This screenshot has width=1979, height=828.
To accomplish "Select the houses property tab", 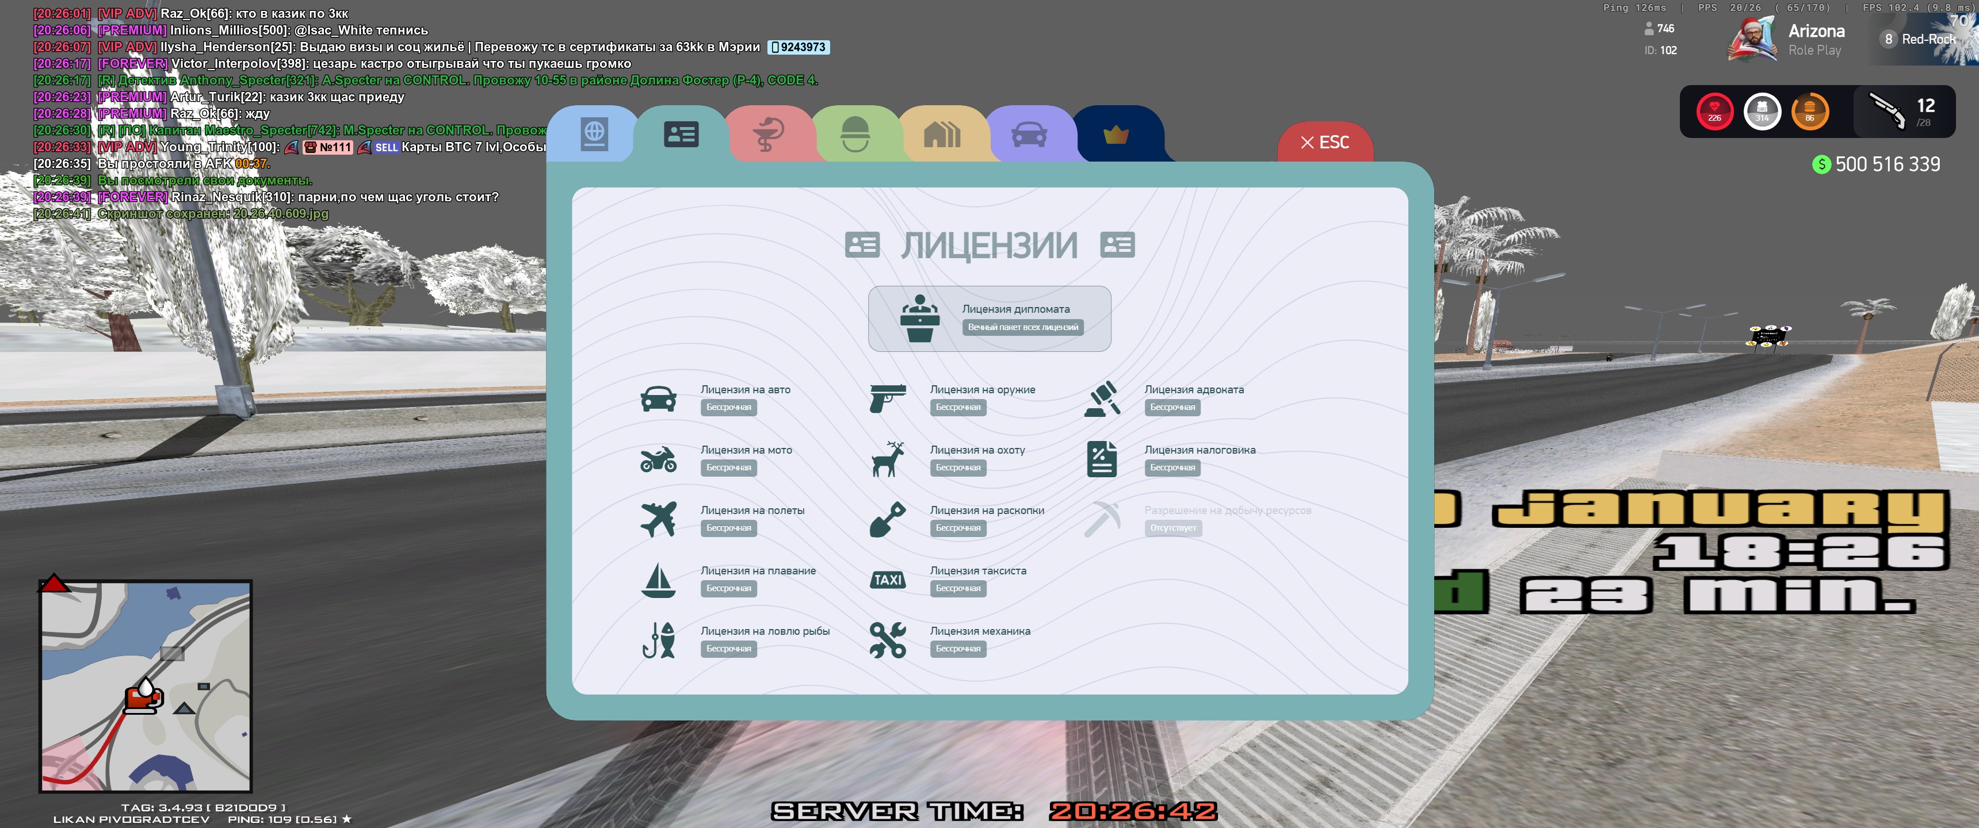I will (x=942, y=135).
